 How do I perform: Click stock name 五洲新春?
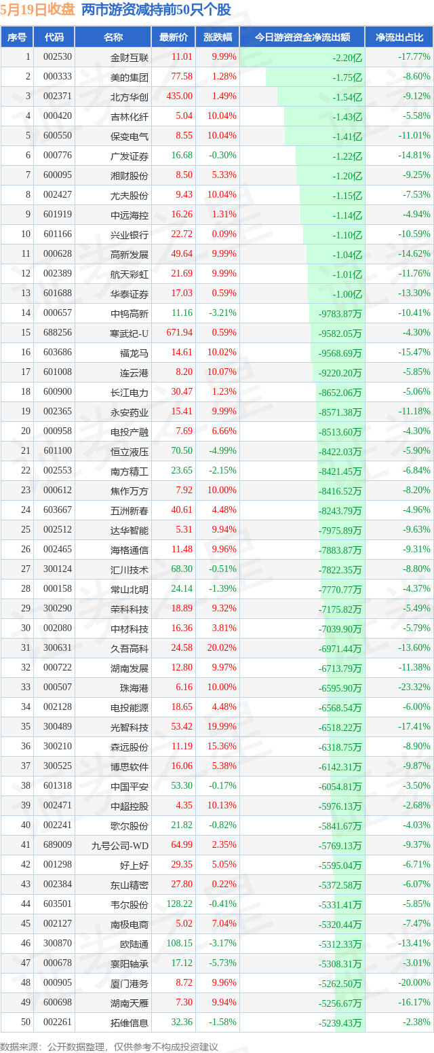pos(130,510)
